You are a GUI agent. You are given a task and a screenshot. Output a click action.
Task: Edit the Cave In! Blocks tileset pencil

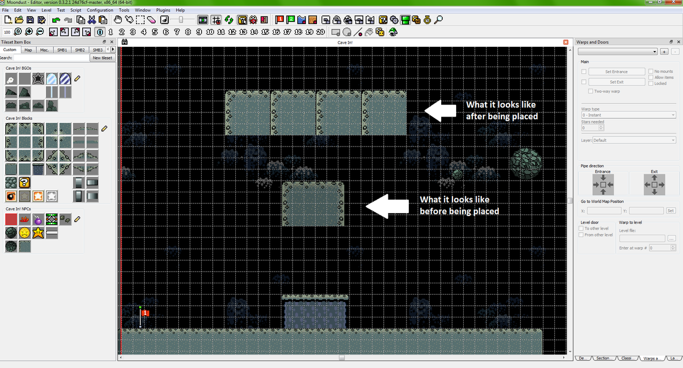point(104,128)
